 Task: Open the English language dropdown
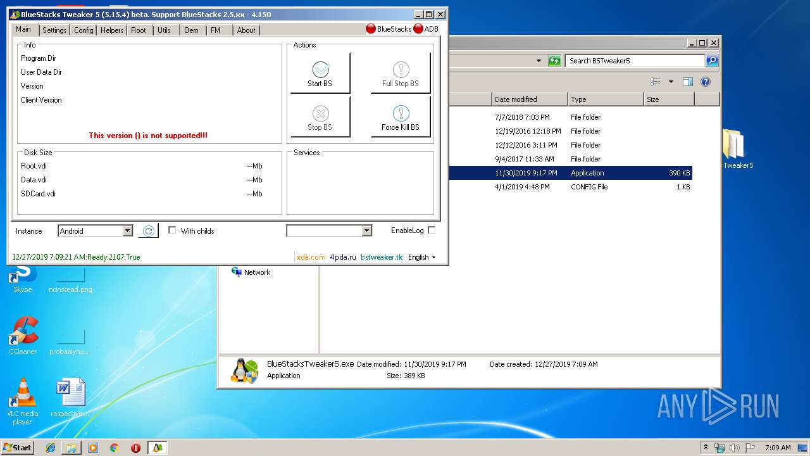(x=422, y=257)
